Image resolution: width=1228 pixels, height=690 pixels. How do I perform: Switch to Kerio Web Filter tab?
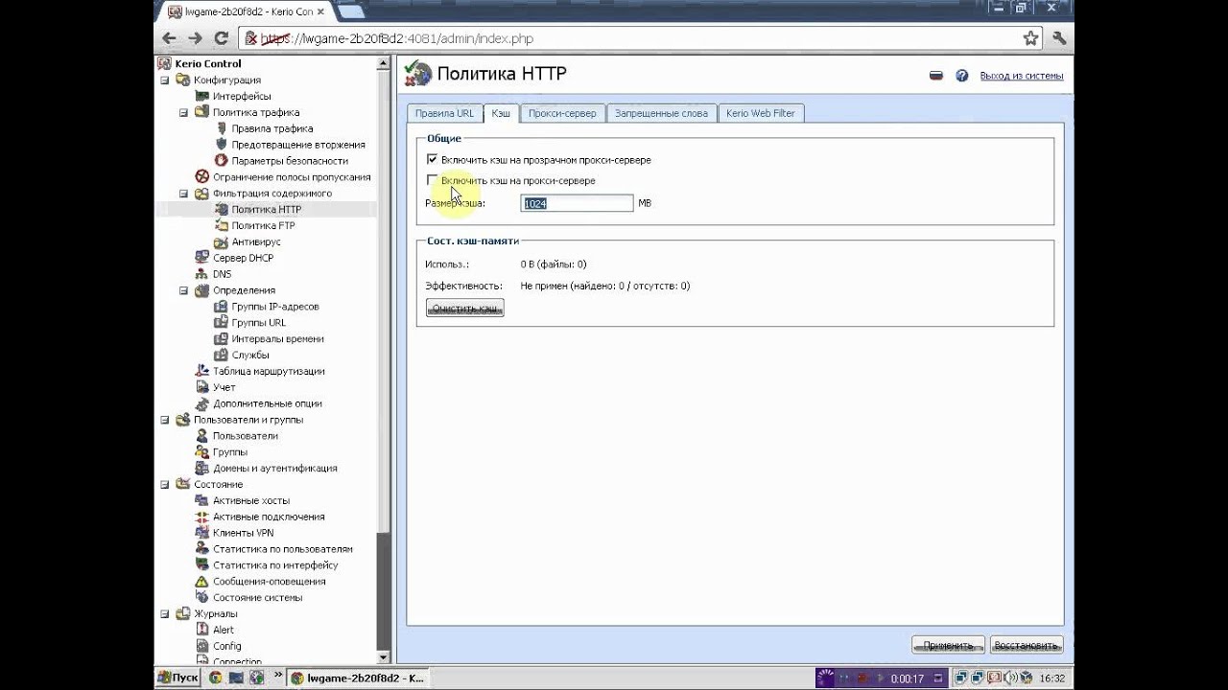(761, 113)
